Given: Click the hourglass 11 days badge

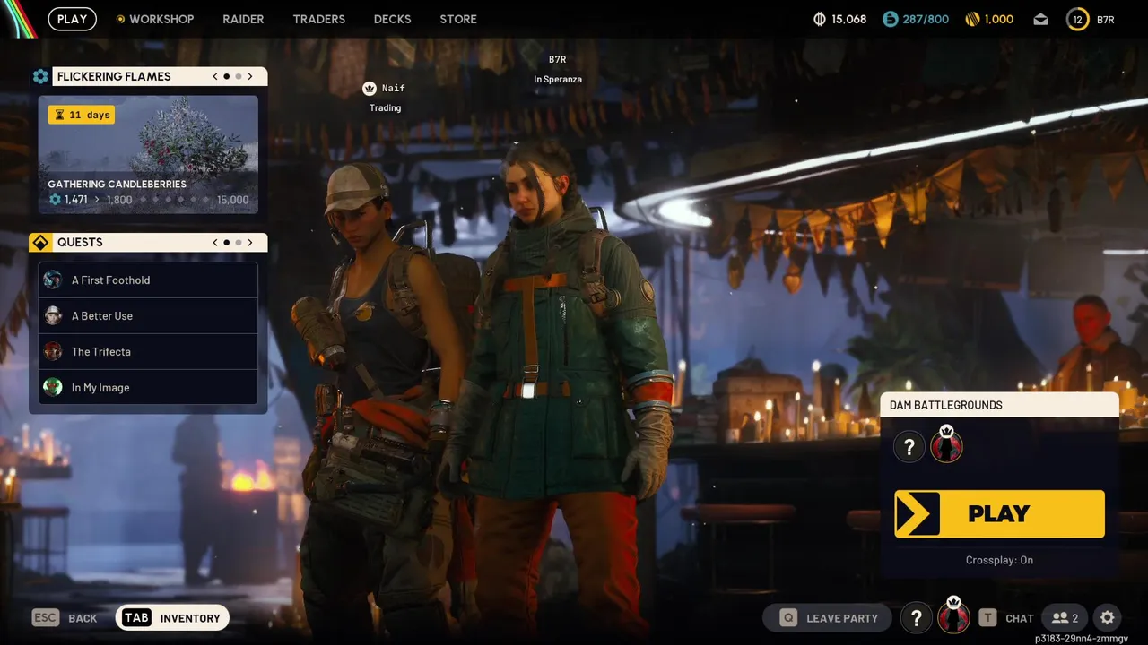Looking at the screenshot, I should [x=81, y=115].
